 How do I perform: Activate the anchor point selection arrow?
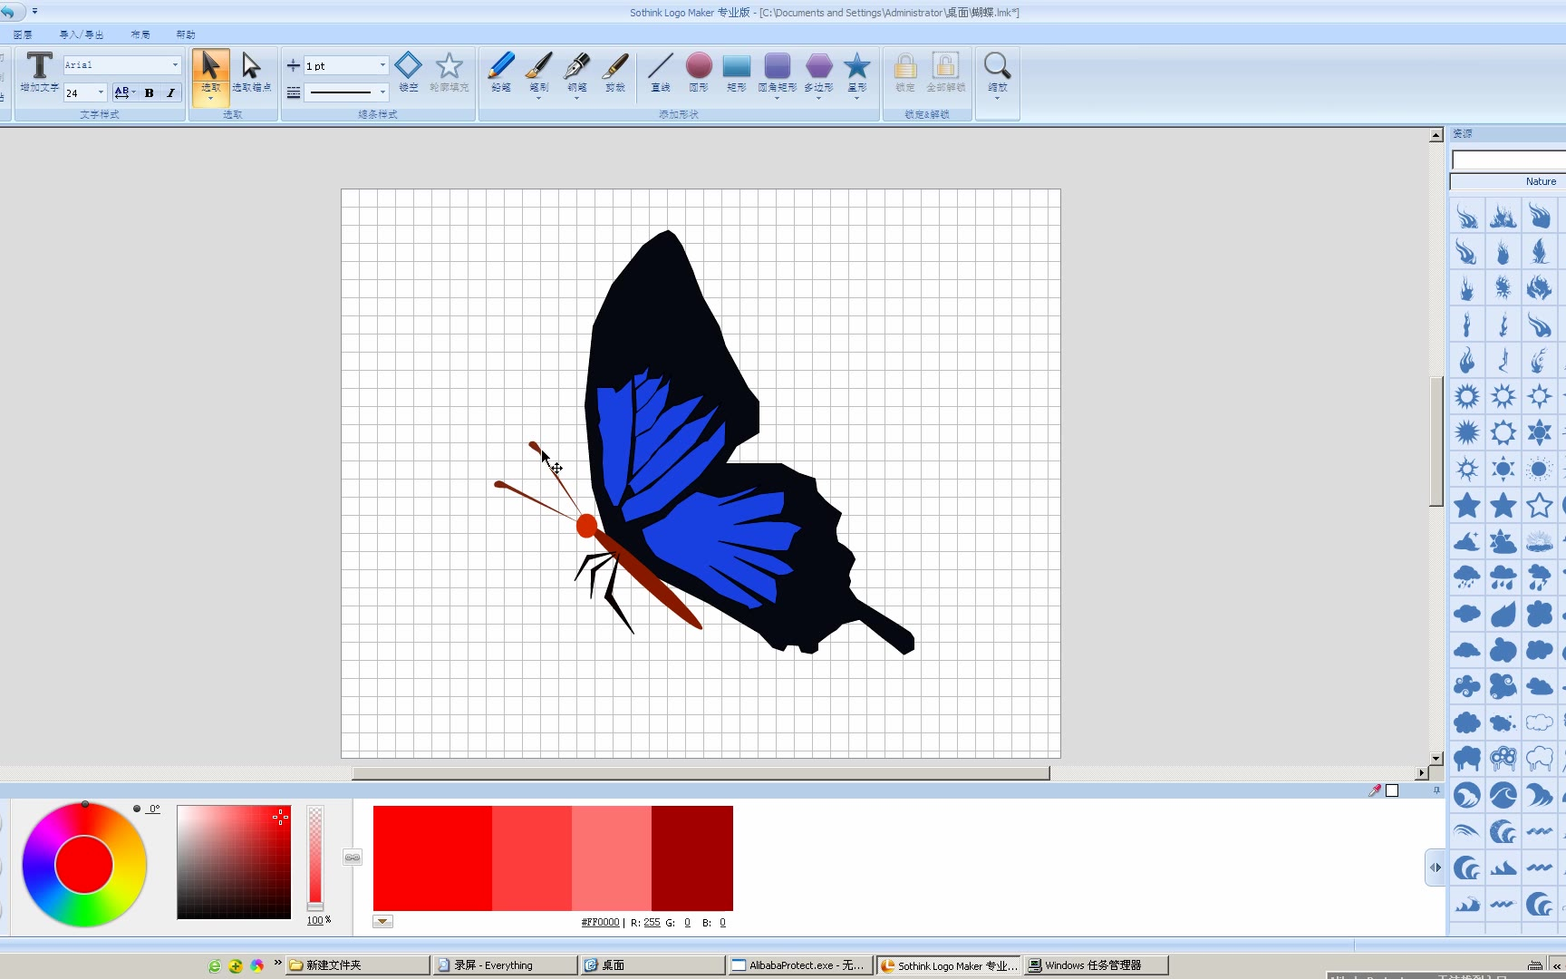click(251, 71)
